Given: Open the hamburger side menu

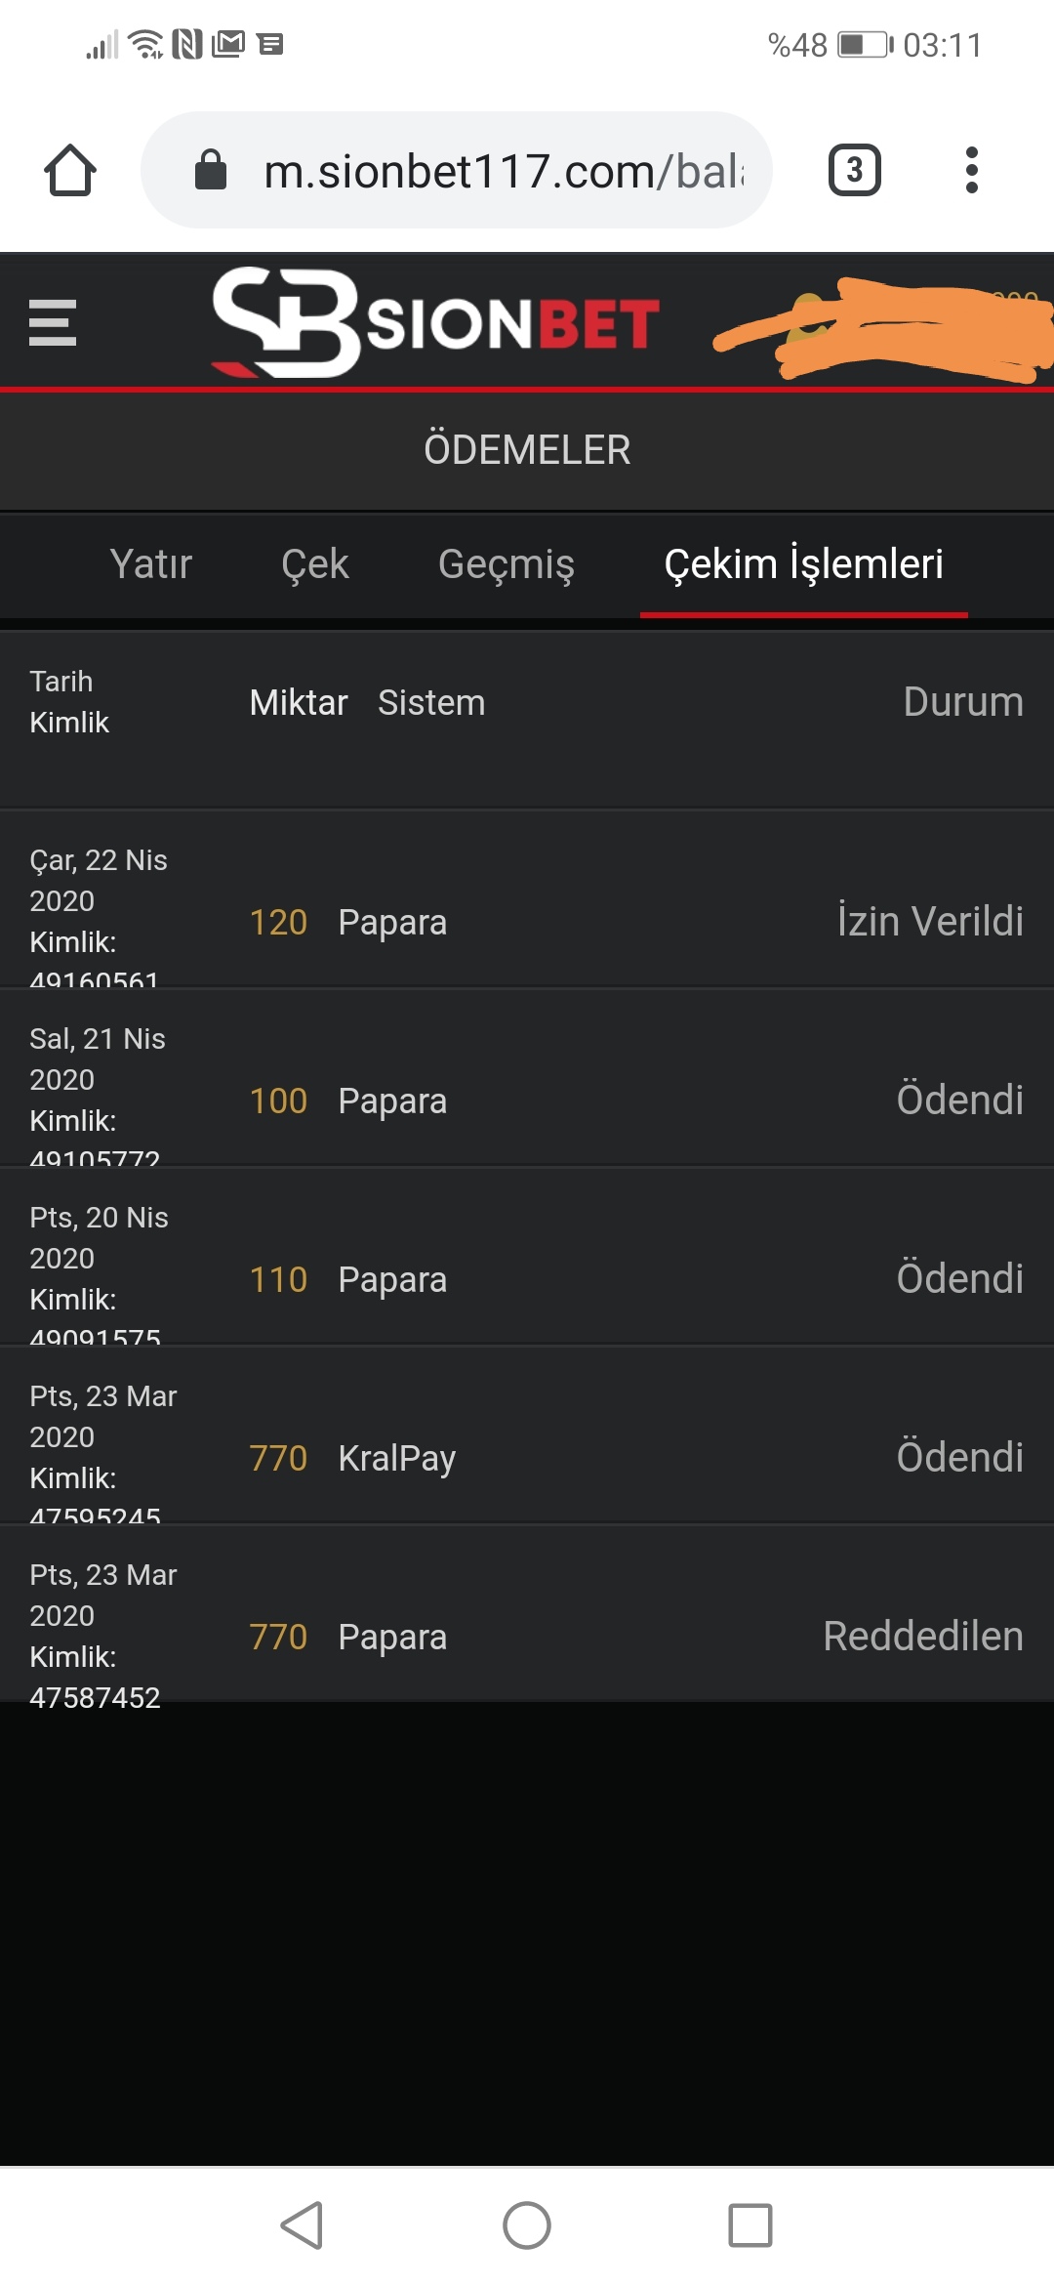Looking at the screenshot, I should tap(53, 322).
